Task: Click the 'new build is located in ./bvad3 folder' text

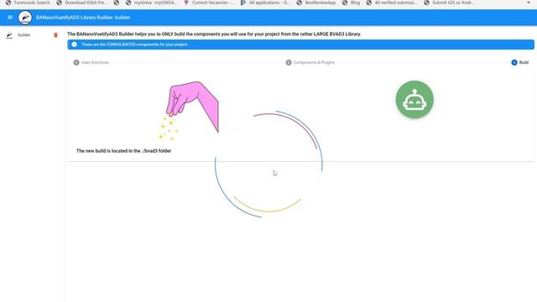Action: [123, 151]
